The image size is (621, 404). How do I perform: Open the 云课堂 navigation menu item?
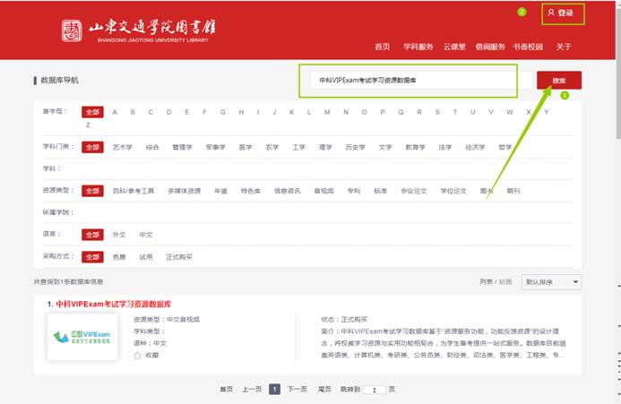(454, 47)
